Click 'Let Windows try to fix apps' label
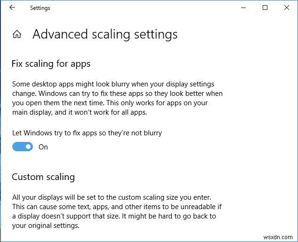 (x=87, y=133)
